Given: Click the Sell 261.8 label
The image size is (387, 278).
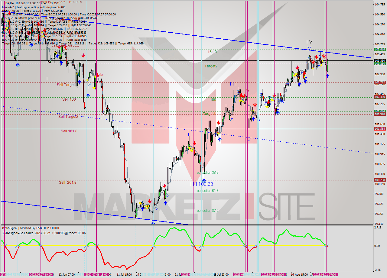Looking at the screenshot, I should point(68,183).
